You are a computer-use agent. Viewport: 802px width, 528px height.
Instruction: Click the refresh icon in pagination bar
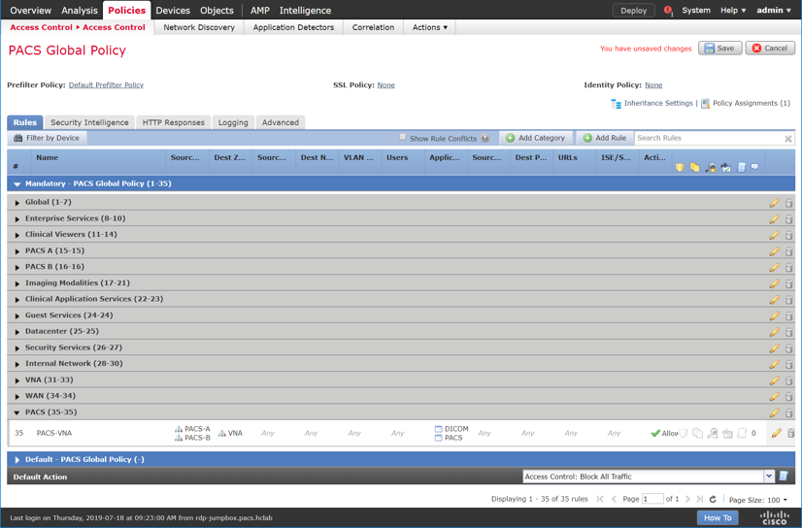(713, 500)
